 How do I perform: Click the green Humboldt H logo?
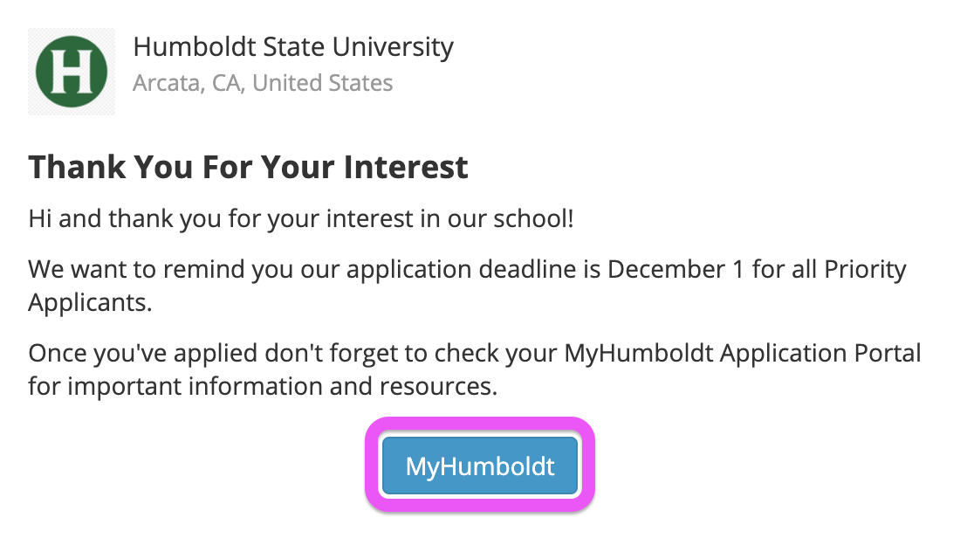coord(72,72)
